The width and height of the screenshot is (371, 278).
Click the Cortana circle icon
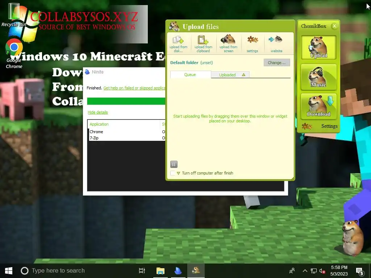tap(24, 271)
